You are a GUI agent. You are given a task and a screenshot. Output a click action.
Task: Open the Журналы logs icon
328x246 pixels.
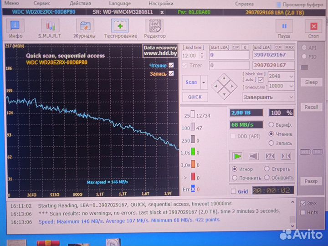tap(84, 28)
